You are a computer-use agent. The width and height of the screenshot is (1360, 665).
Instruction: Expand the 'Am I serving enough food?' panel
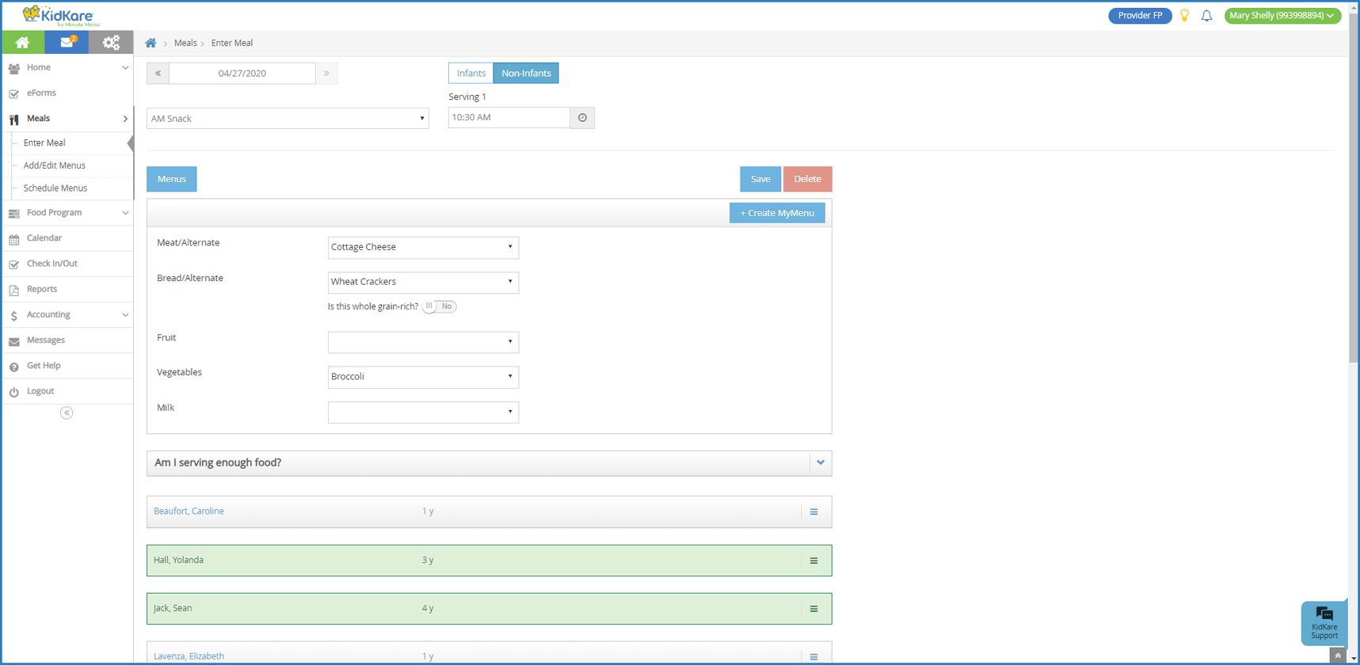(x=820, y=463)
